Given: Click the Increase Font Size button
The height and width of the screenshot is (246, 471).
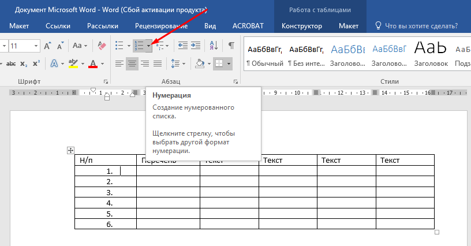Looking at the screenshot, I should click(x=47, y=46).
